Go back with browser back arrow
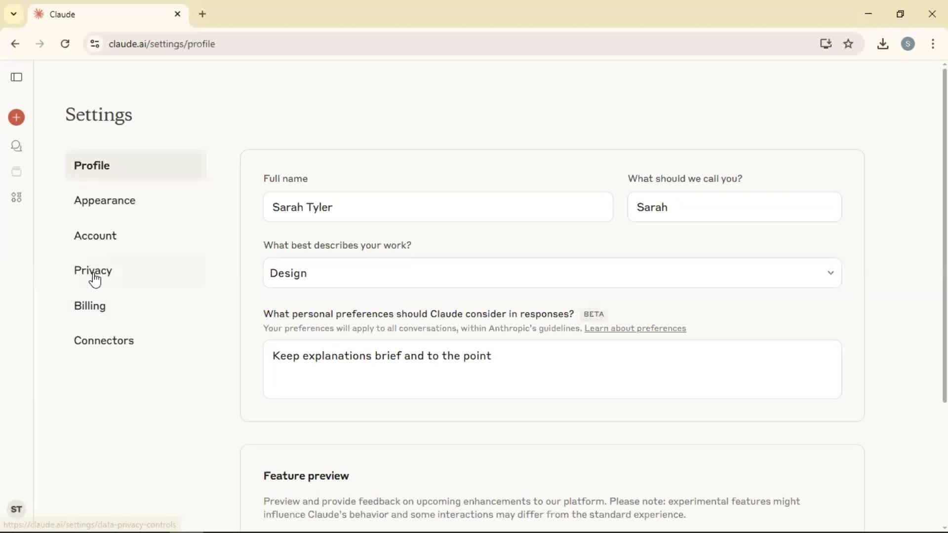The width and height of the screenshot is (948, 533). point(15,44)
